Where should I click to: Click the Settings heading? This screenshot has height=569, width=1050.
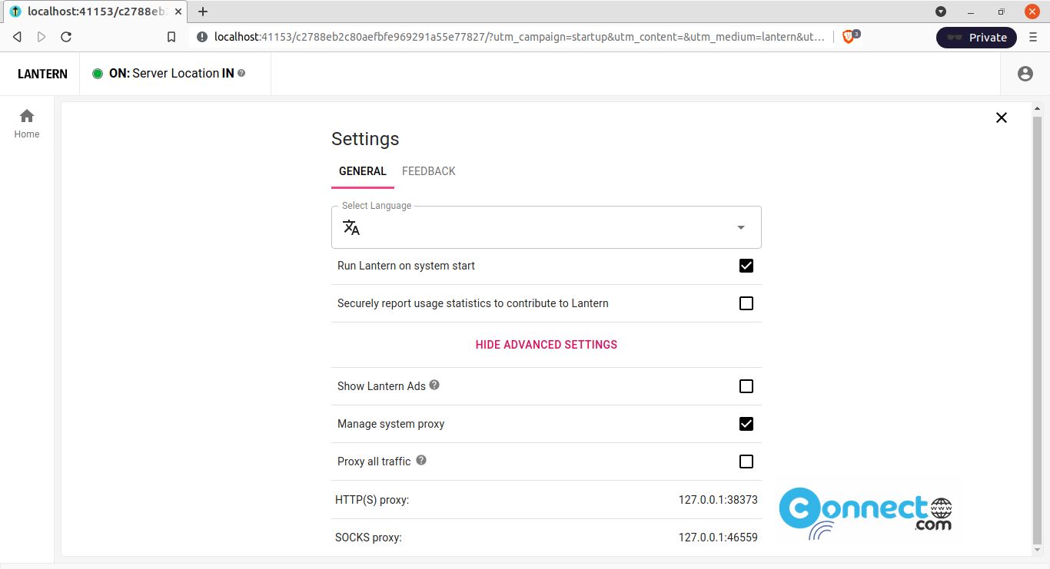click(x=365, y=139)
